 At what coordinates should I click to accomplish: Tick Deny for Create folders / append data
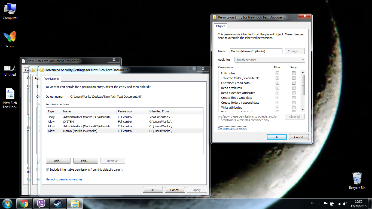click(x=294, y=103)
